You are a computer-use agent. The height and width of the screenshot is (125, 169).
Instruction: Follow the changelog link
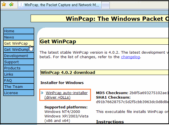click(x=130, y=57)
